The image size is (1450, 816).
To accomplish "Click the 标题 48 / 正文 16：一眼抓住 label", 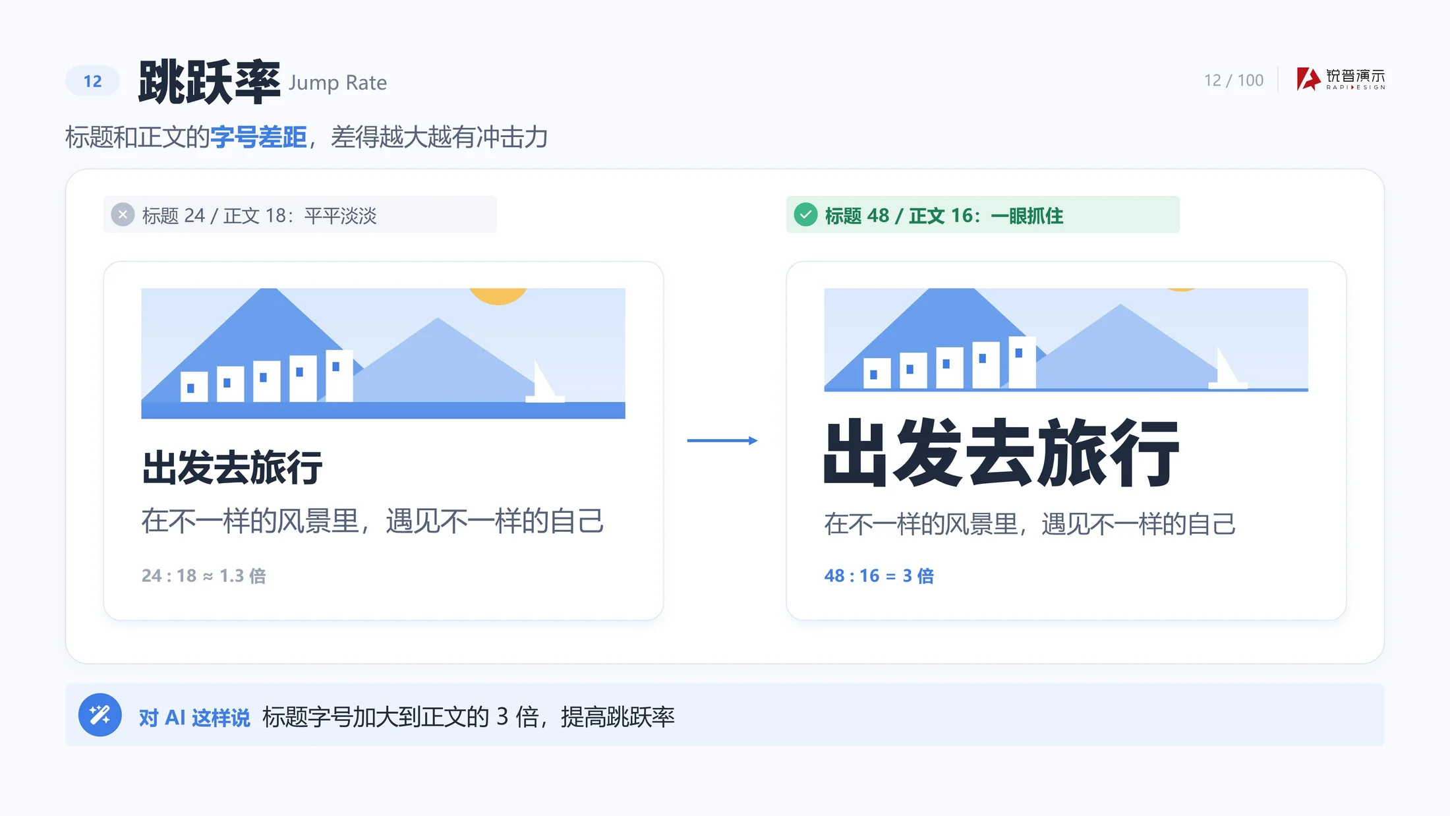I will pyautogui.click(x=944, y=216).
